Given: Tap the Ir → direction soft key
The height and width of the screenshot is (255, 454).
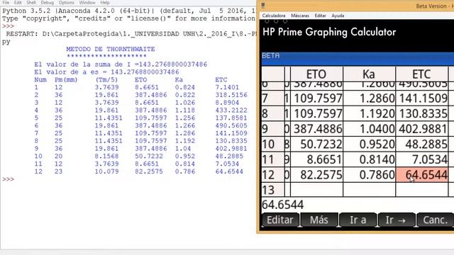Looking at the screenshot, I should pyautogui.click(x=396, y=220).
